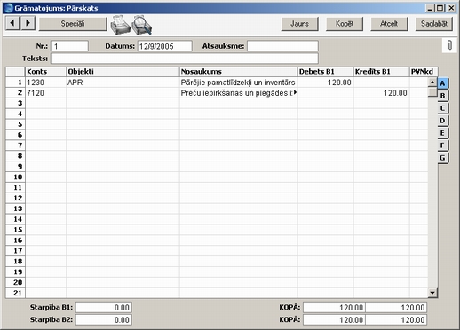Switch to tab A
The image size is (460, 330).
tap(443, 83)
